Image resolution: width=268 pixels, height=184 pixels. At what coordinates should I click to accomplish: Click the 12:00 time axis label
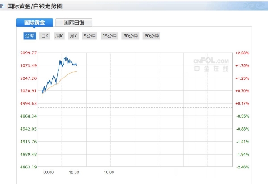pyautogui.click(x=74, y=172)
